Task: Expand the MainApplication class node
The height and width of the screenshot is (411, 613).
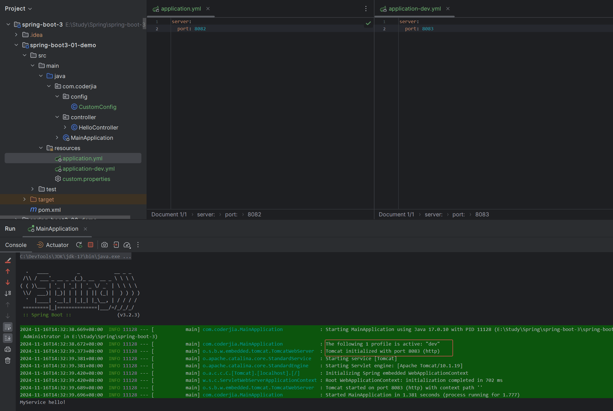Action: click(57, 137)
